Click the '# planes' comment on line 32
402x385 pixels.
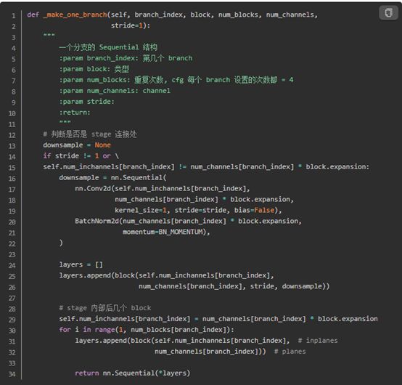coord(290,351)
